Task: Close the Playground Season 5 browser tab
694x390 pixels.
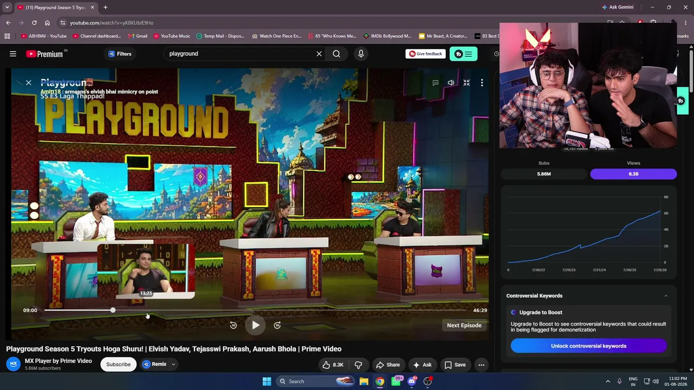Action: (x=92, y=7)
